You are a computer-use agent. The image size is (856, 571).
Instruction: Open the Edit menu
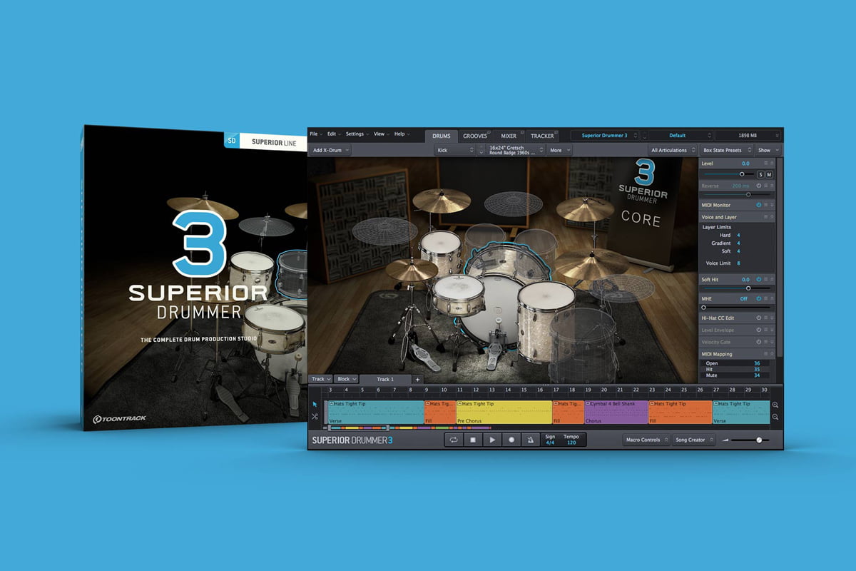pyautogui.click(x=334, y=133)
